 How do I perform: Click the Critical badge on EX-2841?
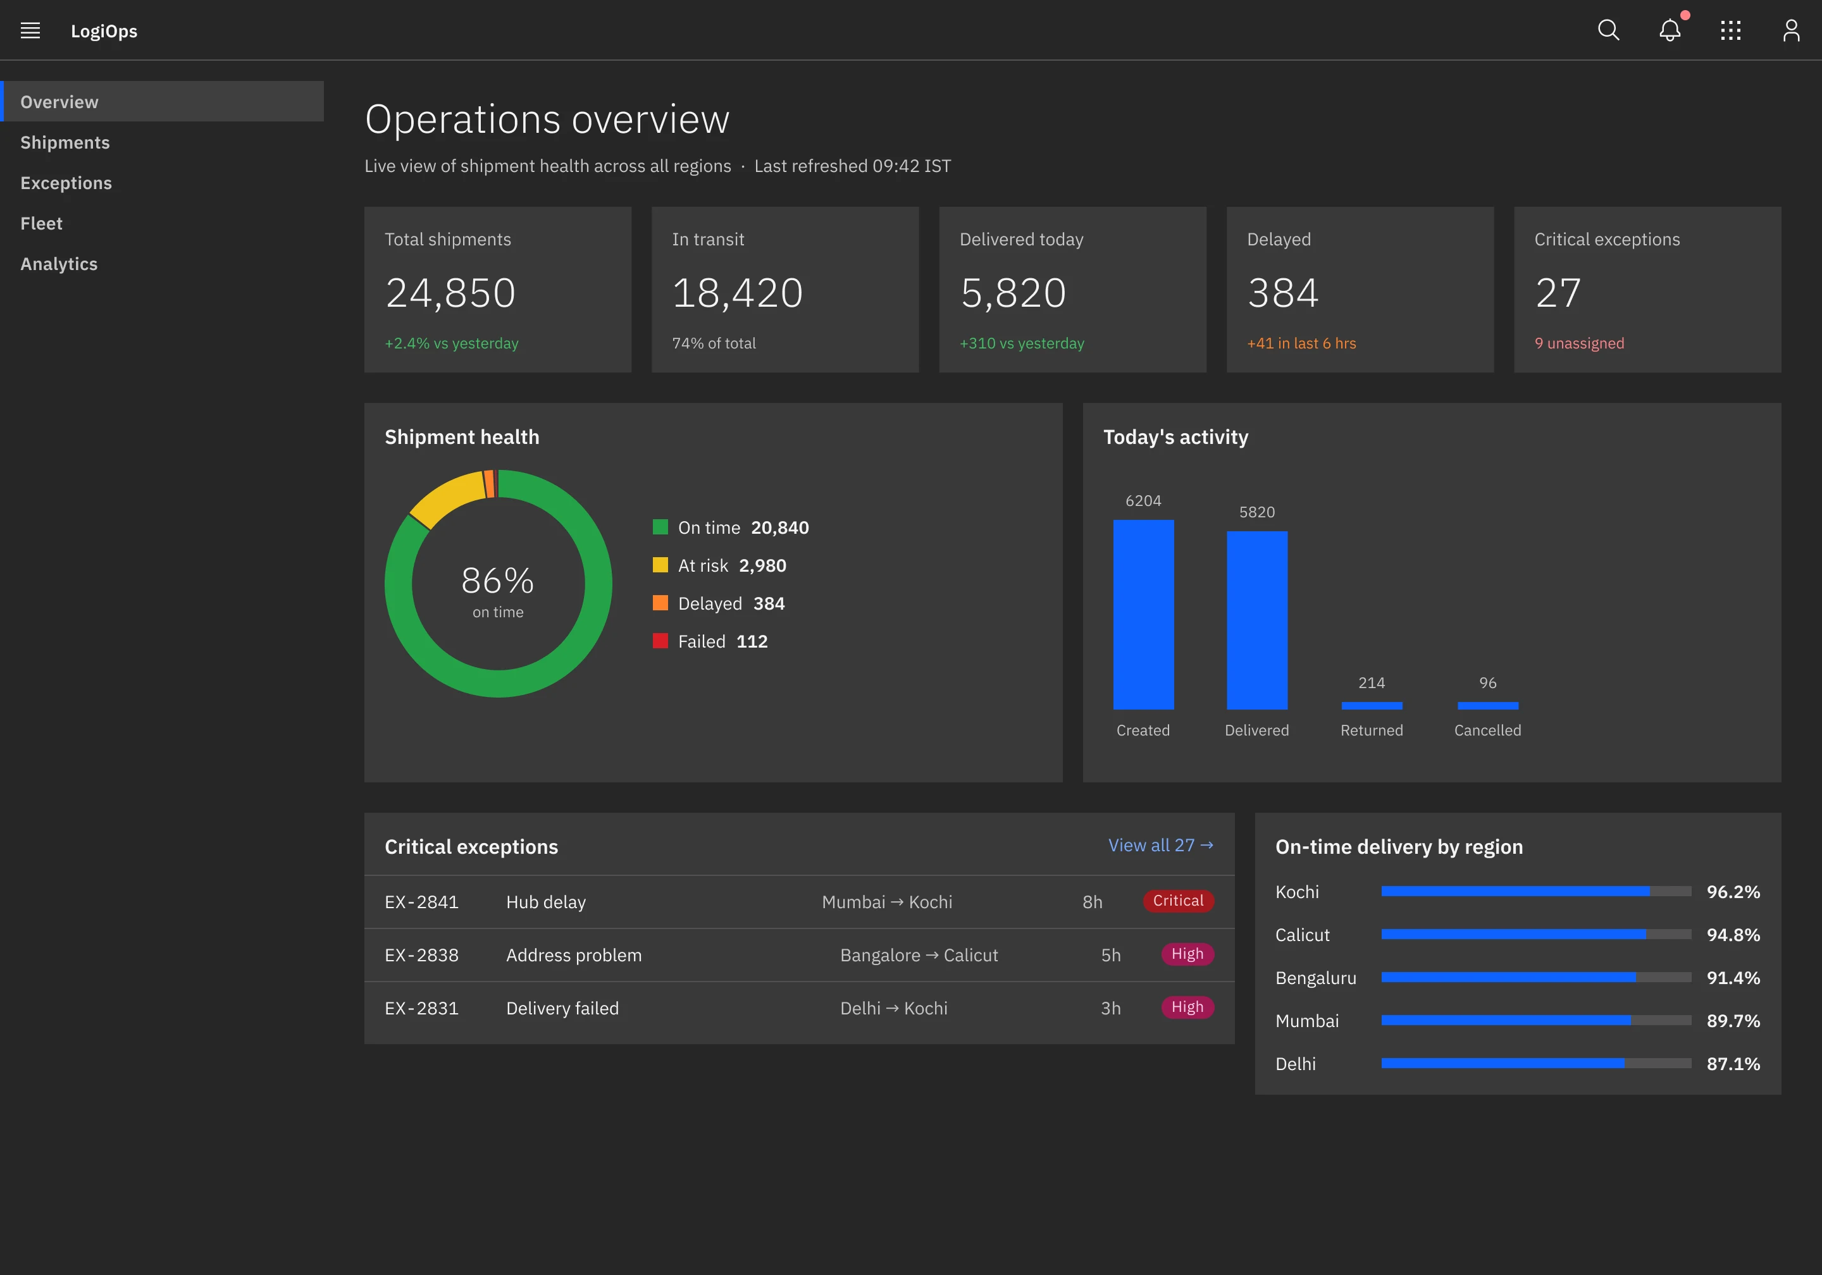tap(1177, 901)
